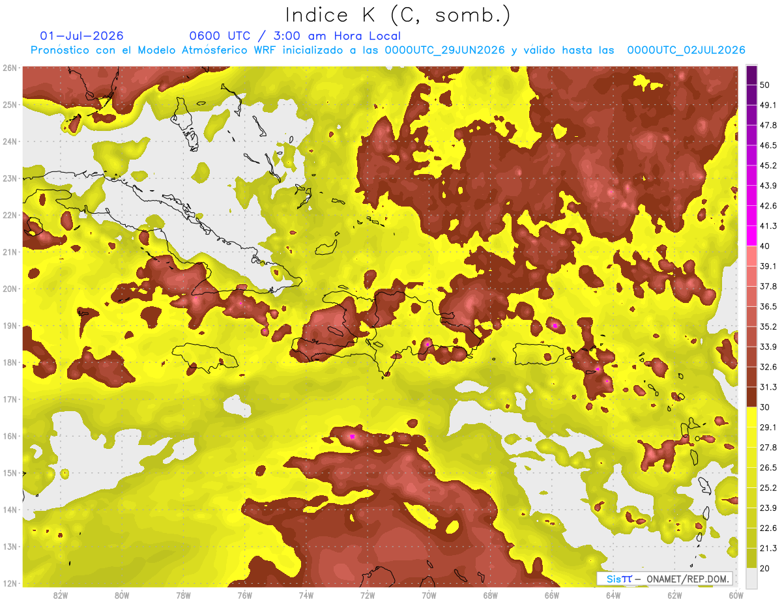Click the longitude axis label "70W"

(429, 595)
